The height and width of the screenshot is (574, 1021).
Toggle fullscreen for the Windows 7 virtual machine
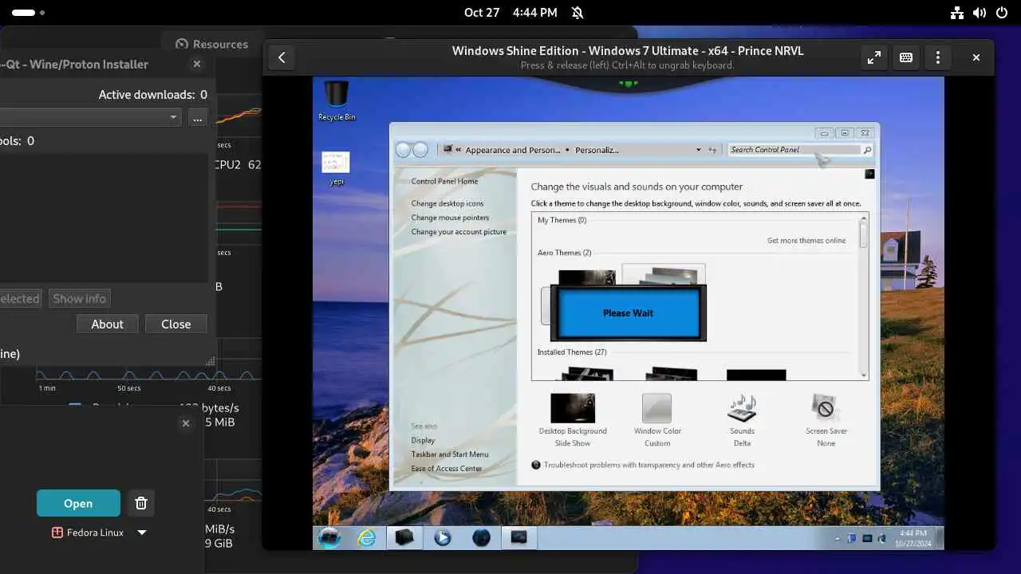(874, 57)
